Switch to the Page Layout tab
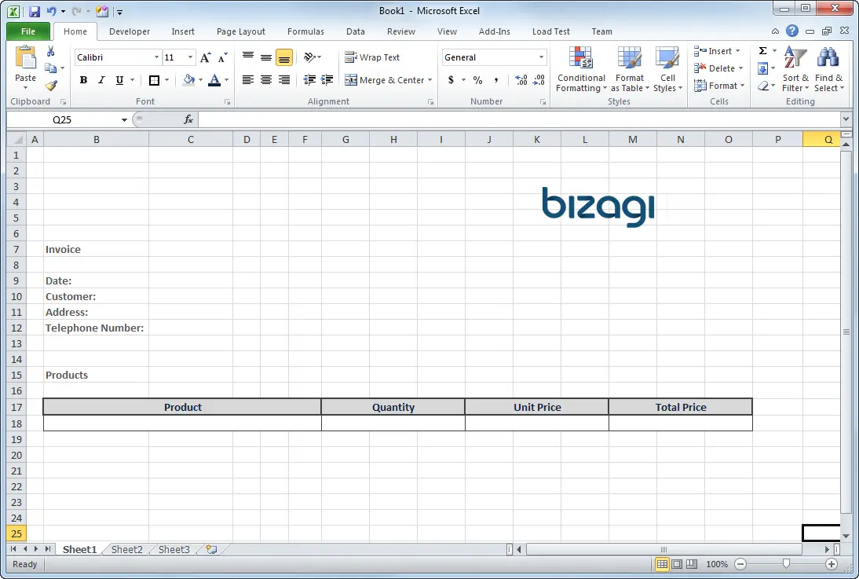 coord(240,31)
